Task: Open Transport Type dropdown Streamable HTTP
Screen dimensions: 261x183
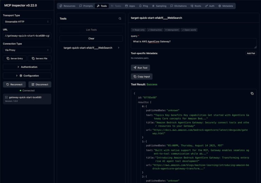Action: 27,22
